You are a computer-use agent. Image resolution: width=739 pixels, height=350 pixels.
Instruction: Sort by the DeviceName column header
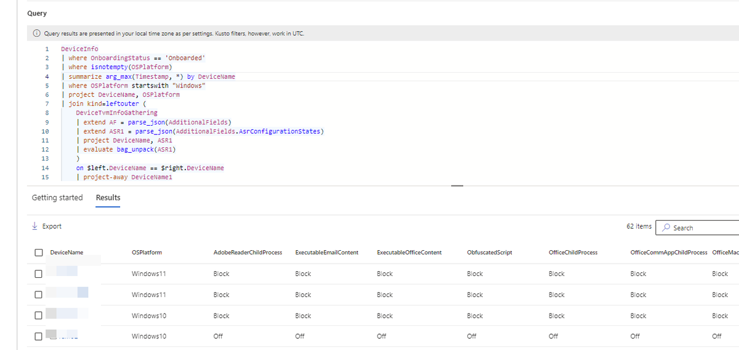pos(67,253)
